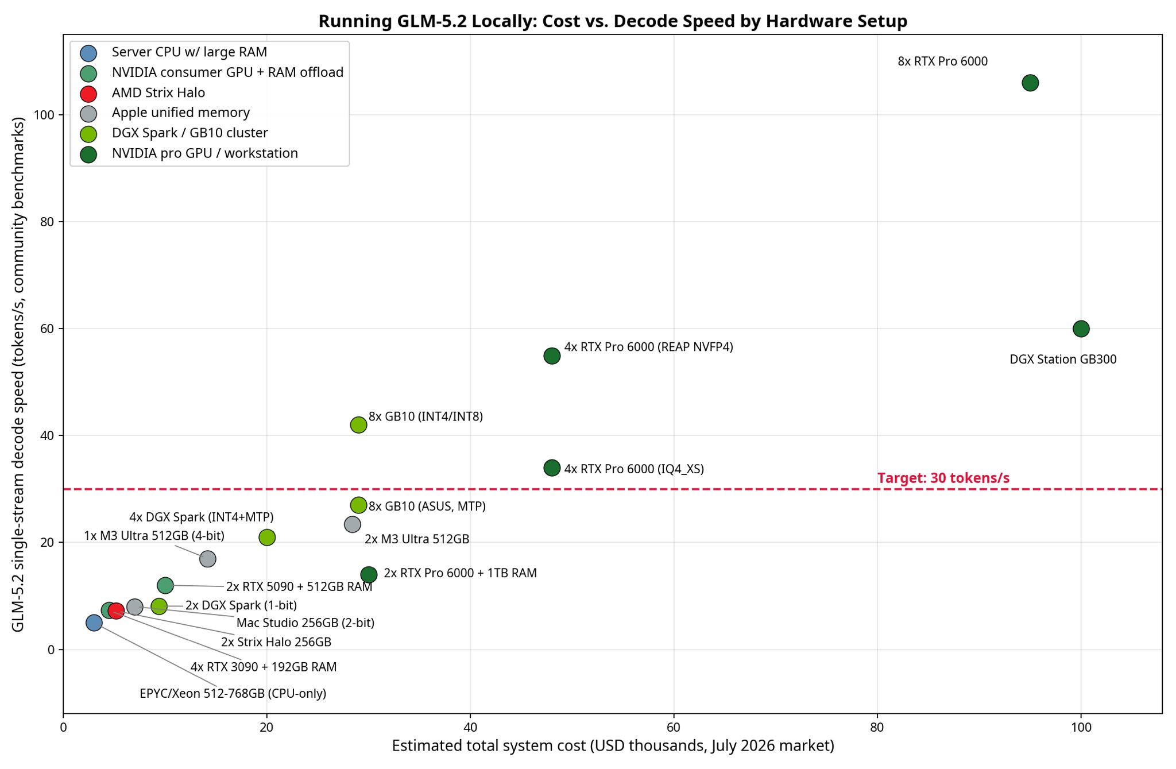The image size is (1176, 769).
Task: Click the 4x DGX Spark (INT4+MTP) data point
Action: click(x=267, y=538)
